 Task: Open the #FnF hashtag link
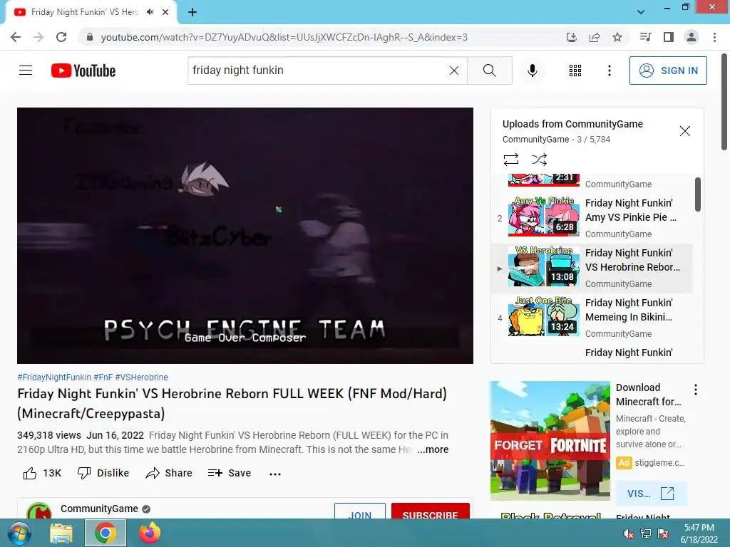(x=103, y=377)
